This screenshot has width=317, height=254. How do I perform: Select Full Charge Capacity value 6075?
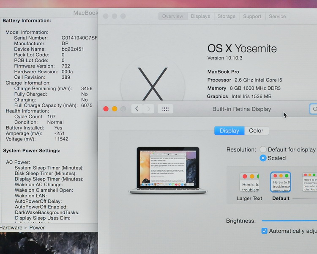(87, 105)
